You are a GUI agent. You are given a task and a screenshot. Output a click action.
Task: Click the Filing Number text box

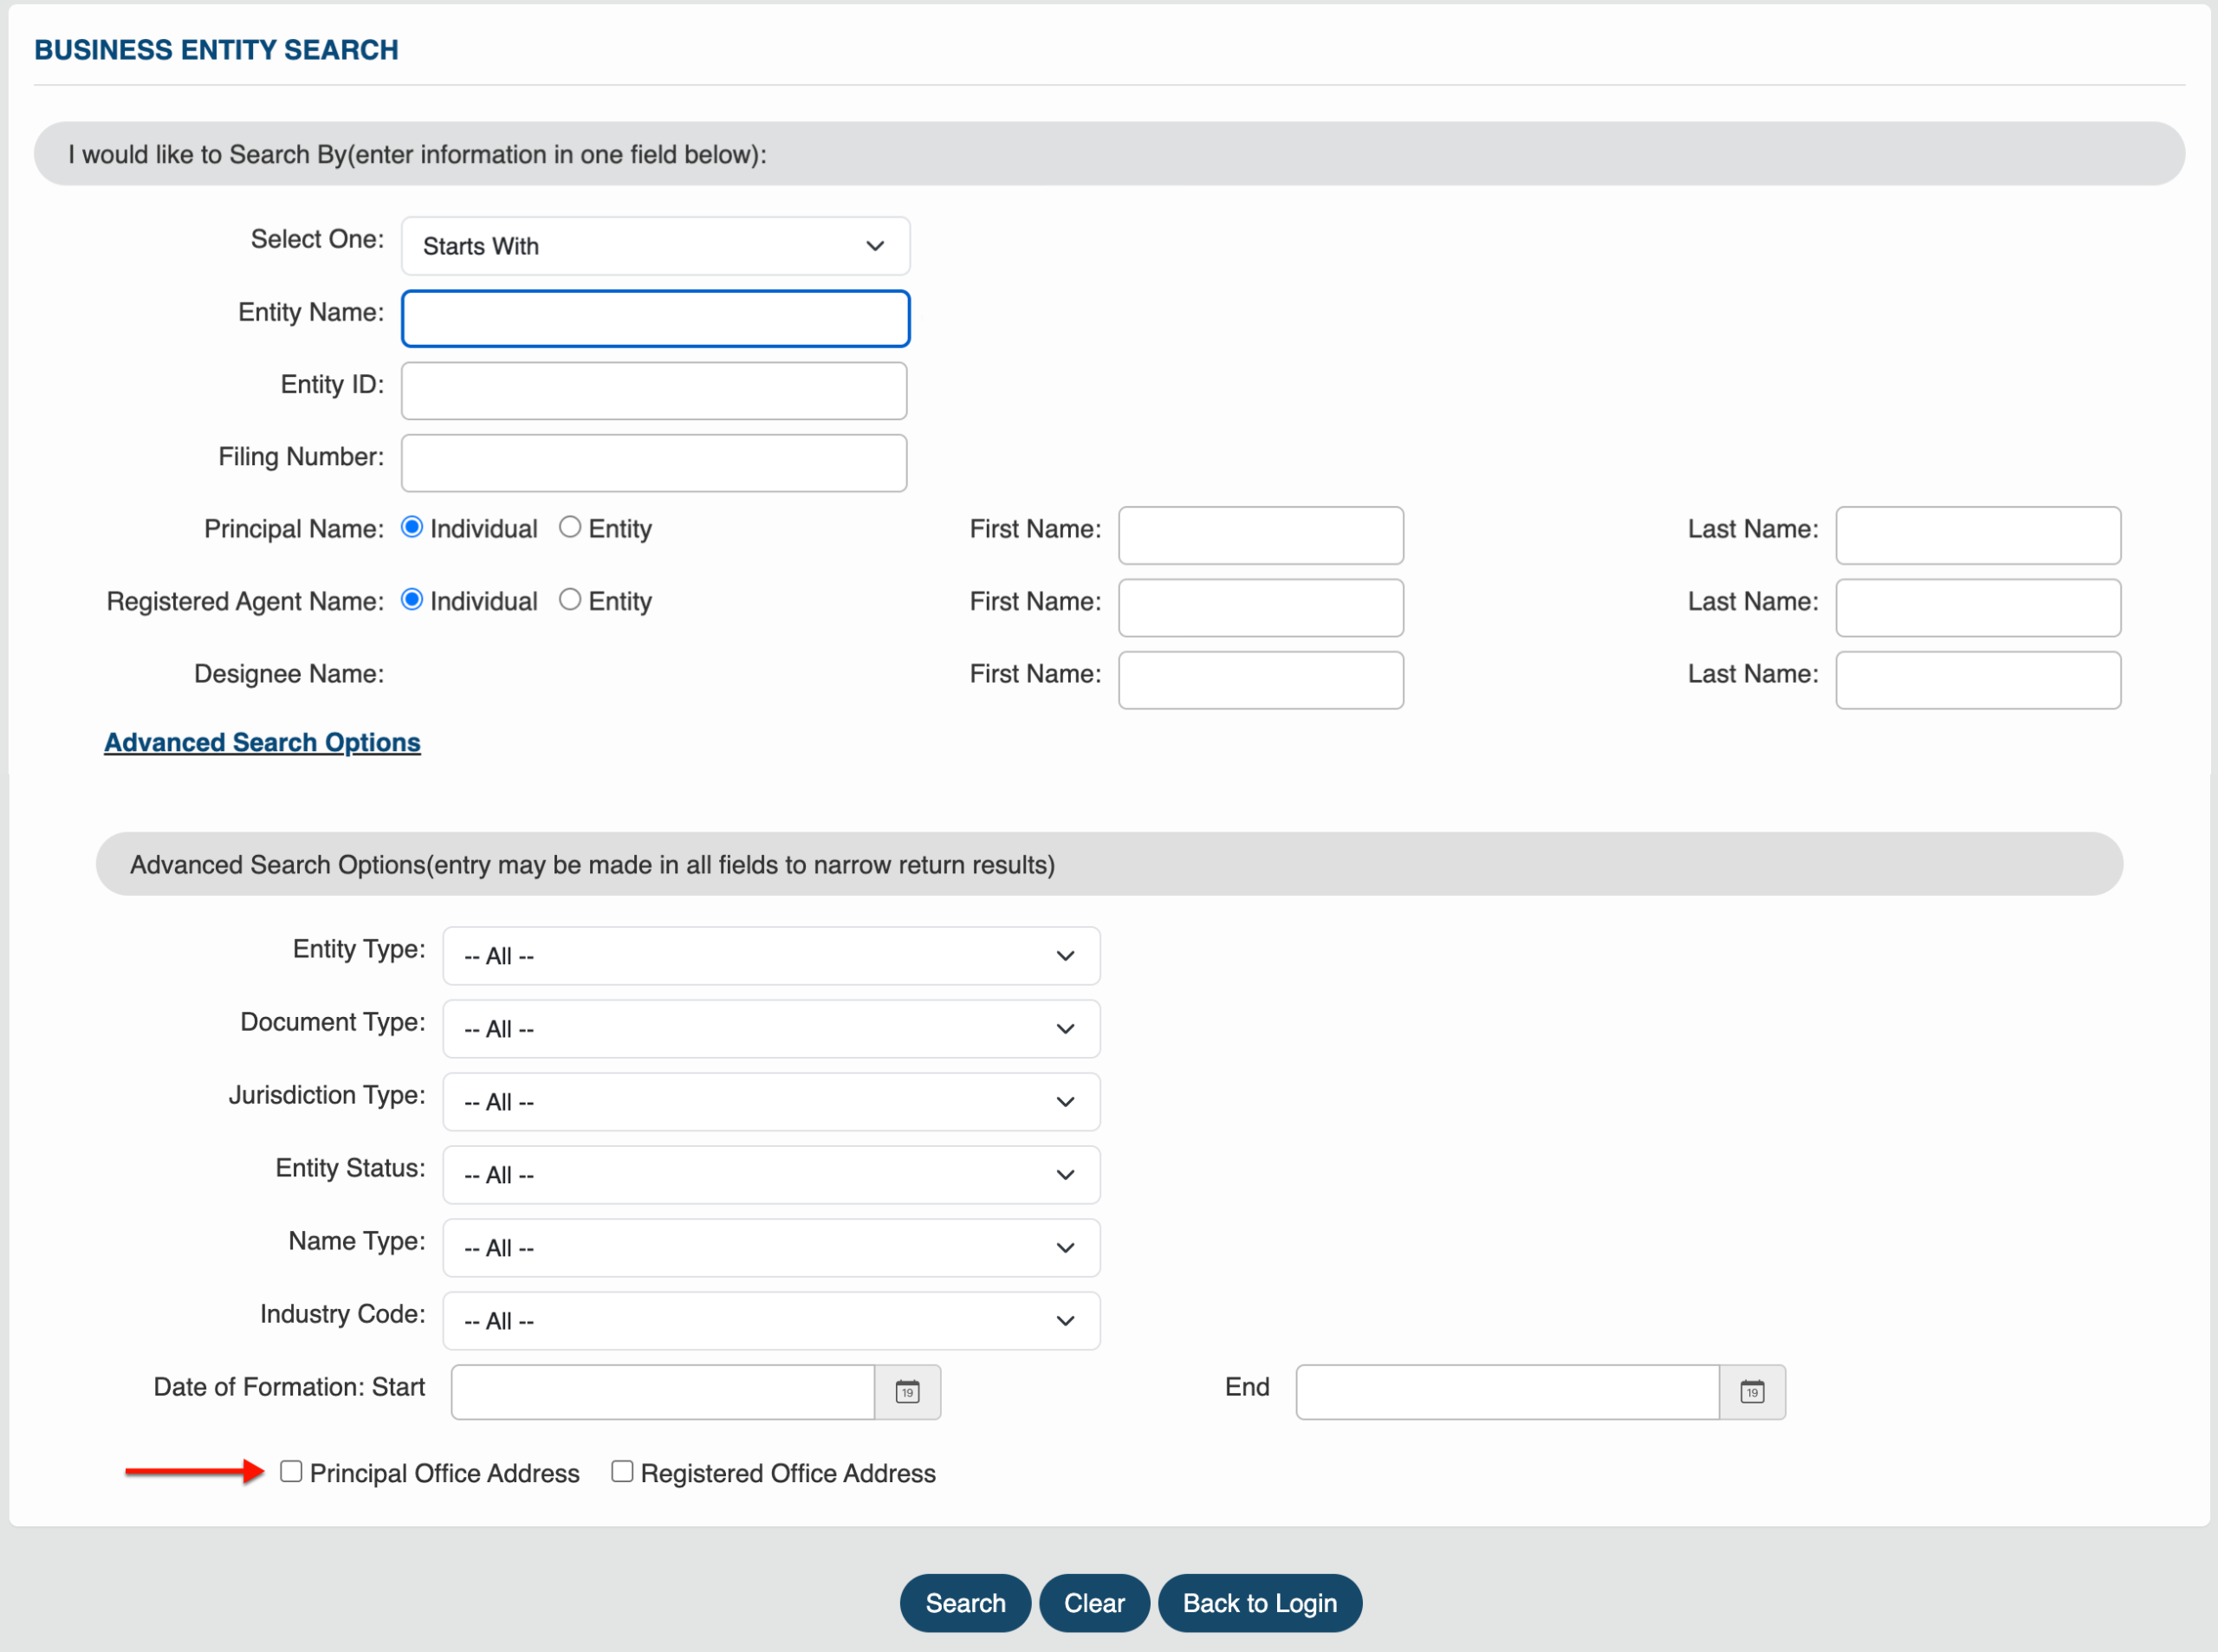pyautogui.click(x=654, y=463)
